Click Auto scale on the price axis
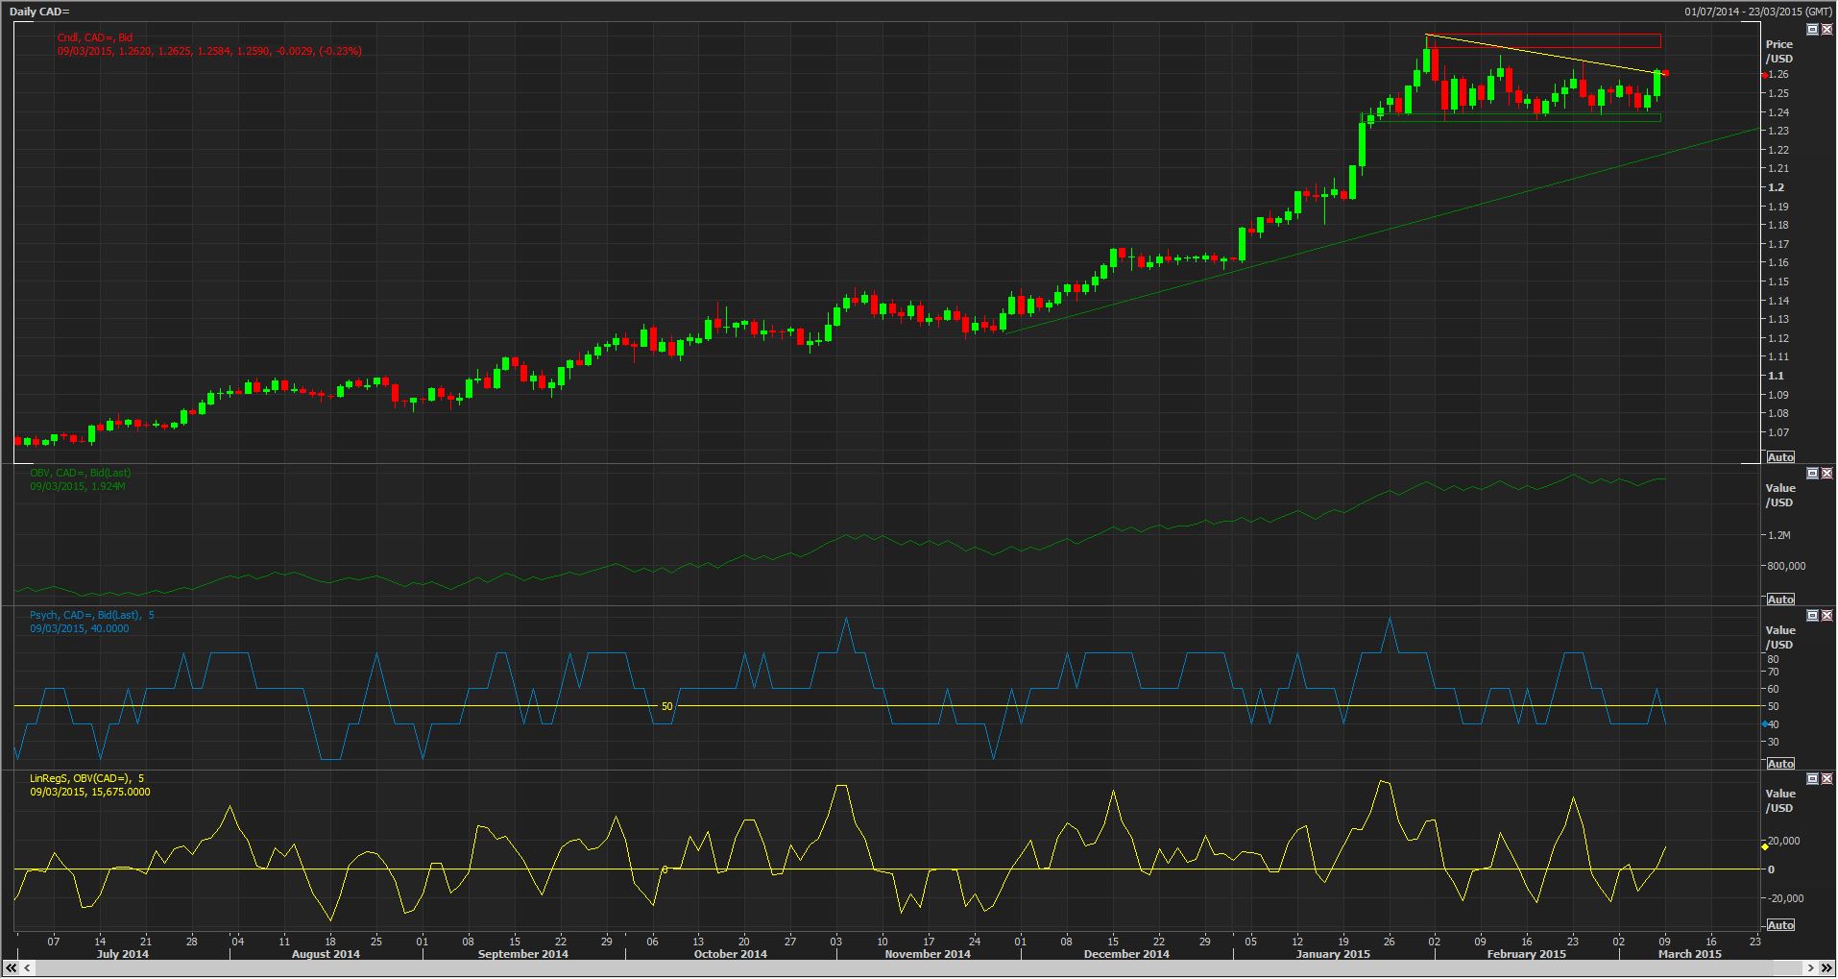 point(1779,457)
